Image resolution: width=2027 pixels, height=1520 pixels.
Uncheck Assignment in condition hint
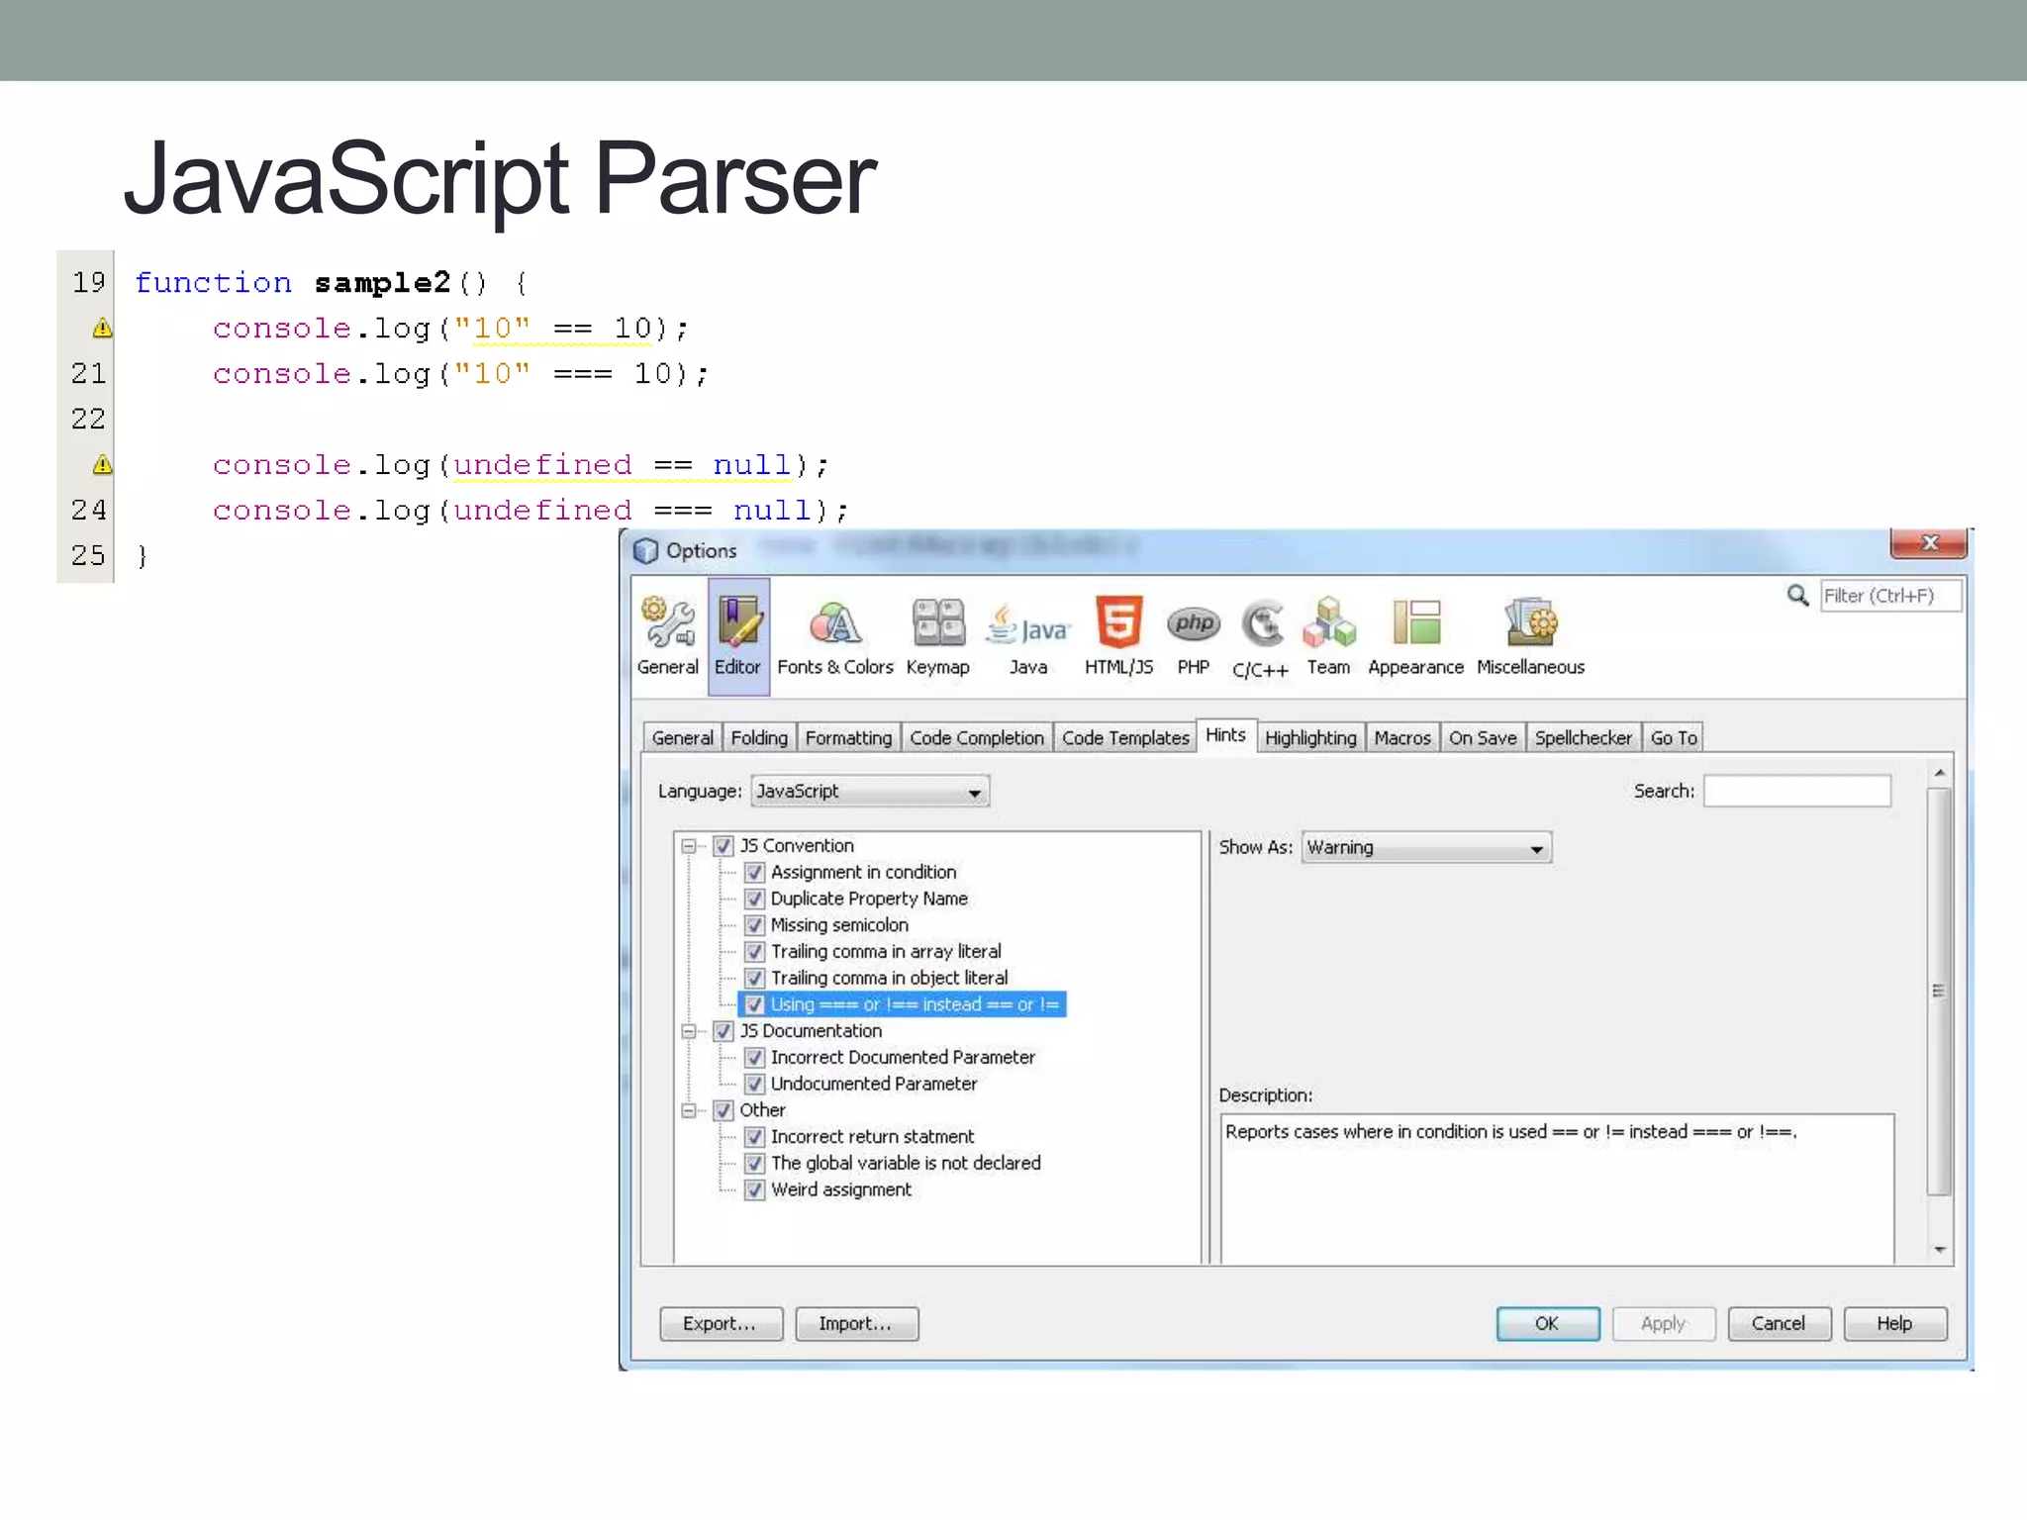754,872
